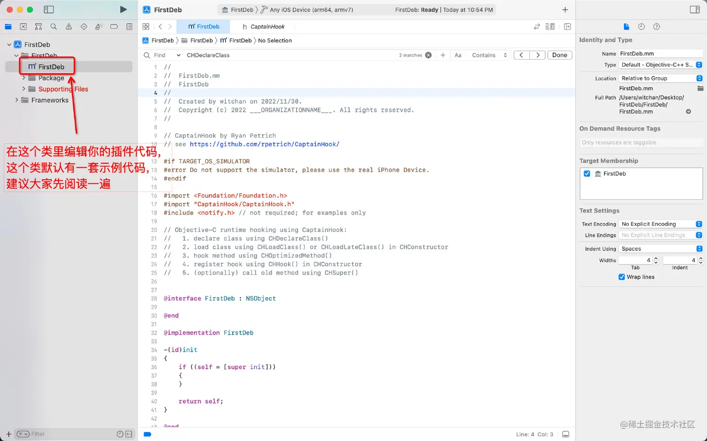Reveal the file path in Finder arrow
The image size is (707, 441).
688,112
